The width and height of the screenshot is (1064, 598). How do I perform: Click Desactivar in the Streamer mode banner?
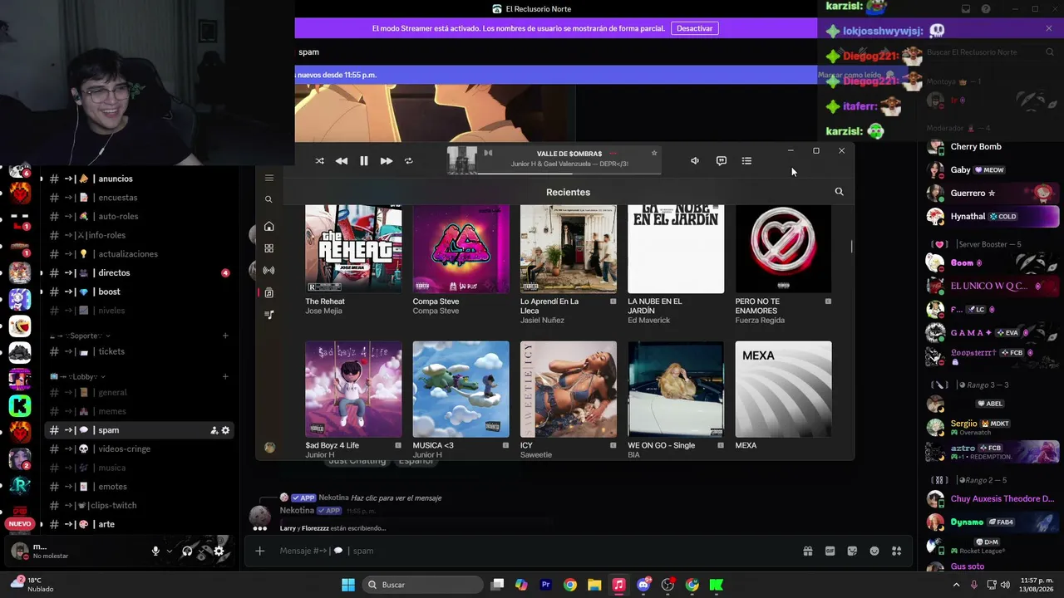tap(694, 28)
